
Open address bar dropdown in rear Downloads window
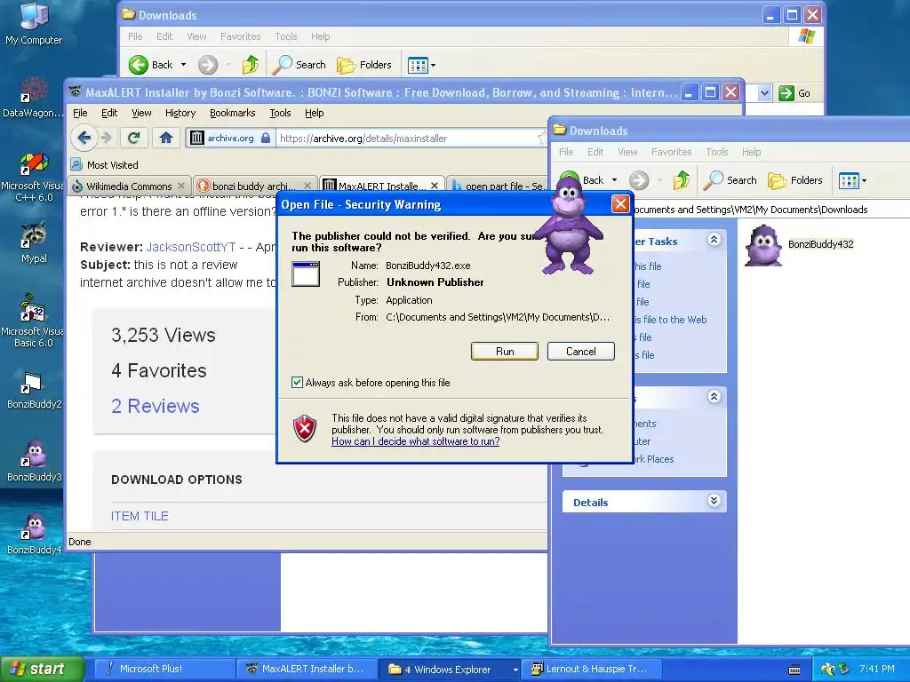[x=764, y=93]
